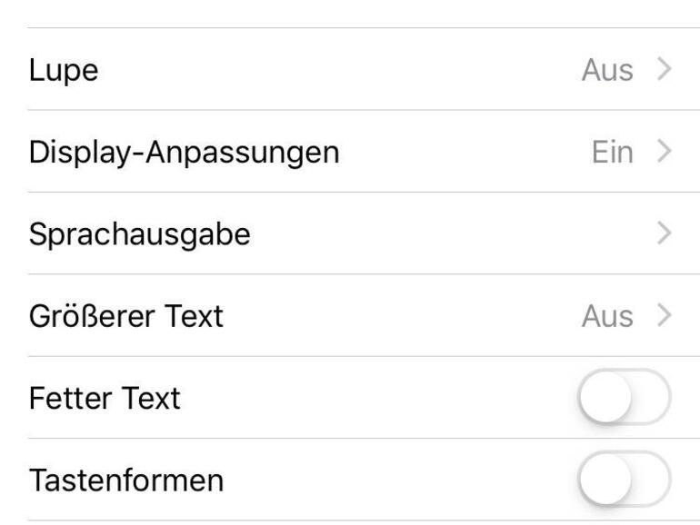Enable the Fetter Text switch
Screen dimensions: 700x525
pos(625,398)
